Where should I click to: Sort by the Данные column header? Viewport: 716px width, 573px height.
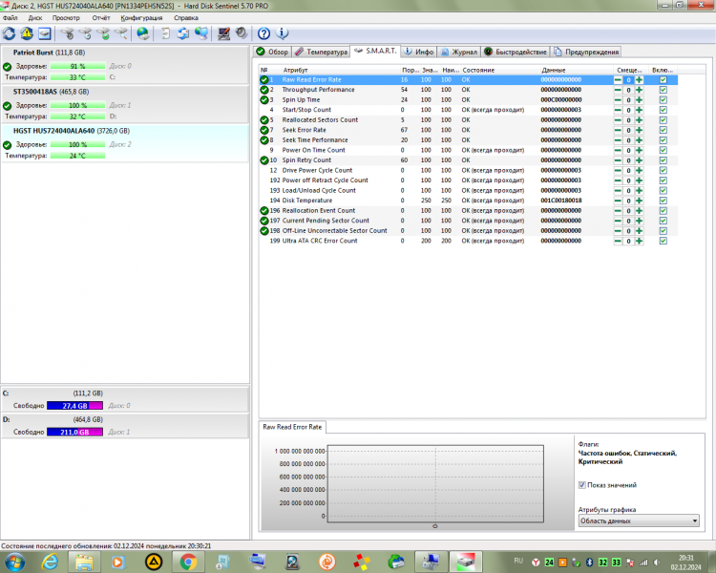pos(576,70)
